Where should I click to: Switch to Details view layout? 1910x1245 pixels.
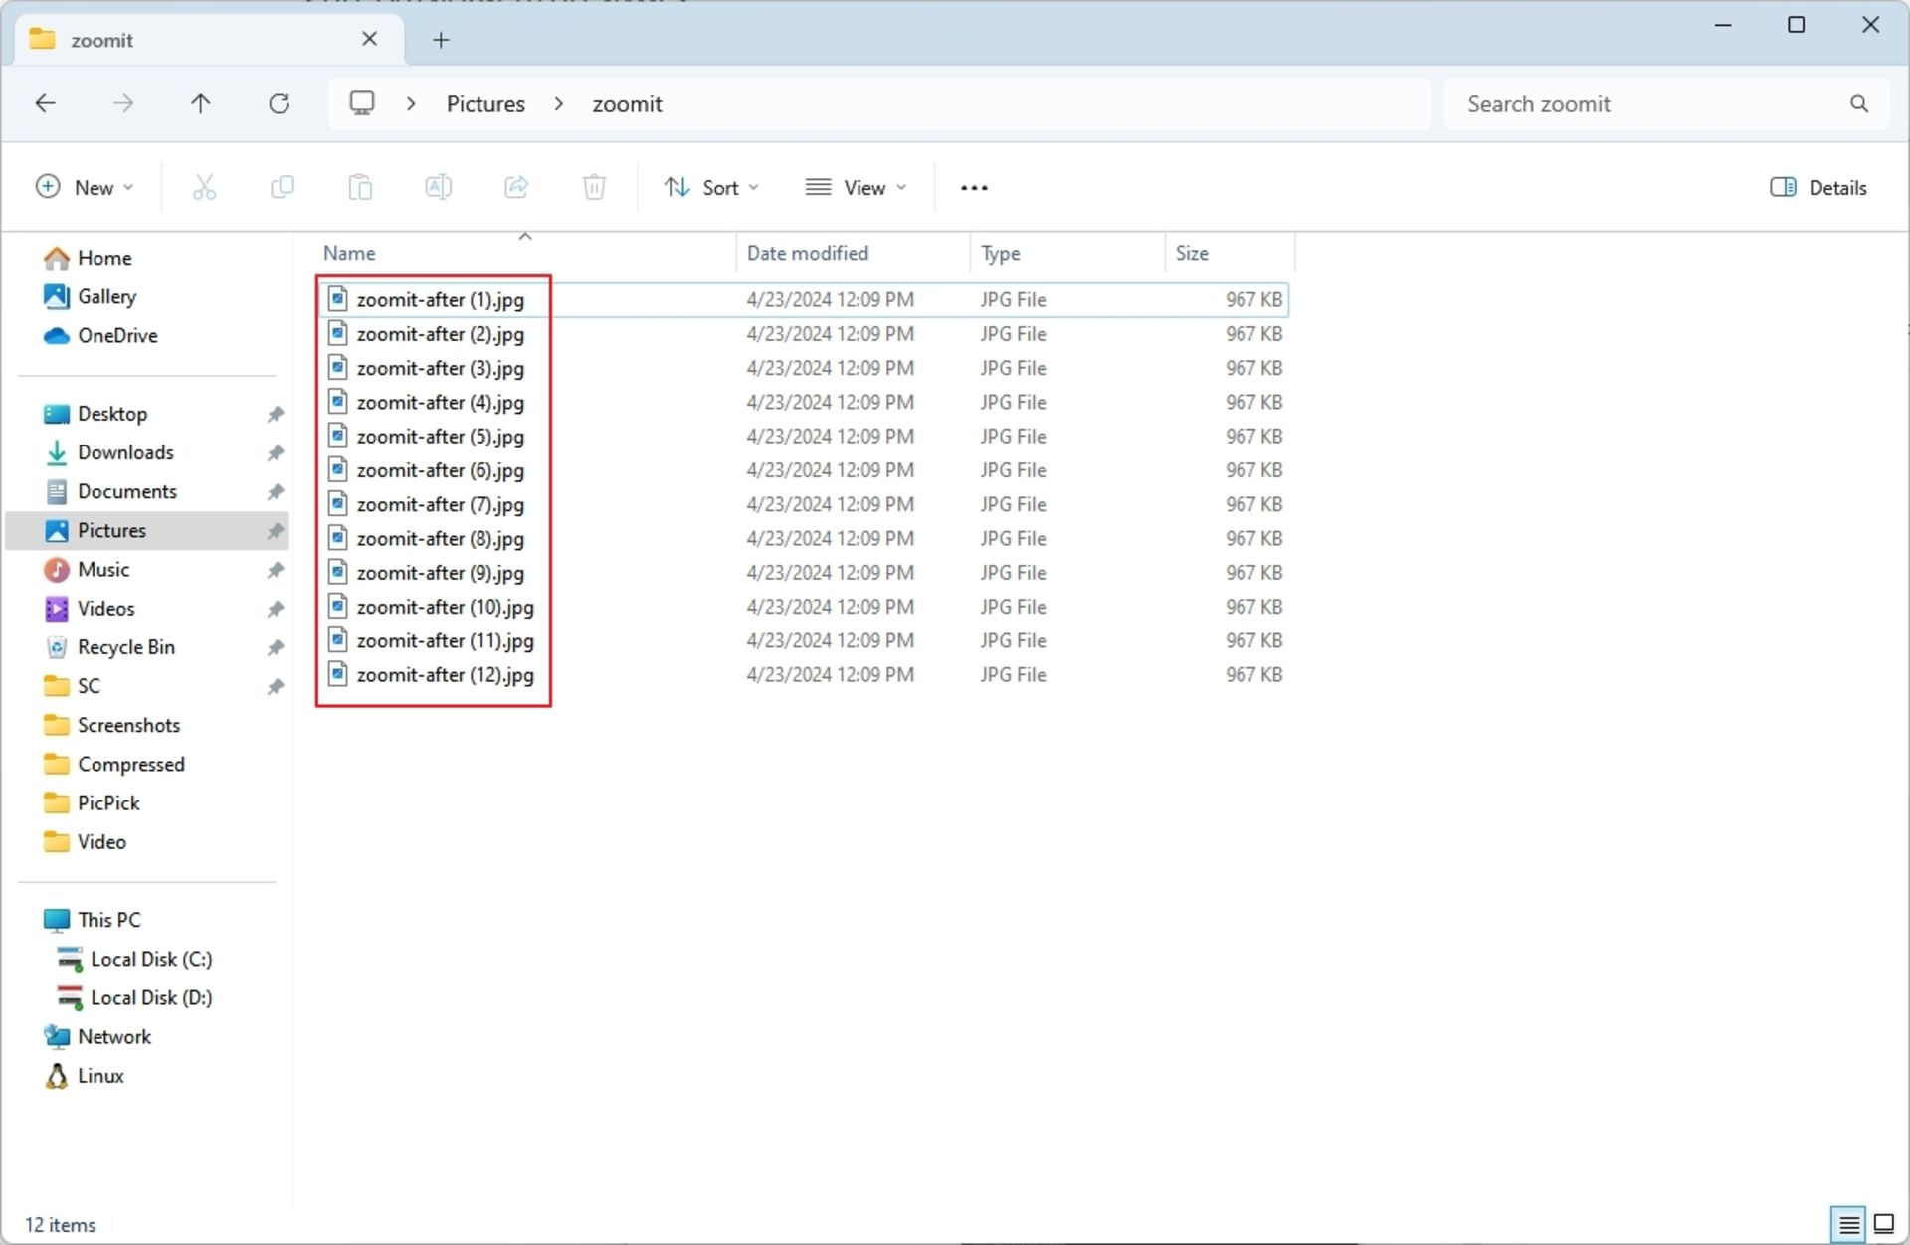[1847, 1223]
